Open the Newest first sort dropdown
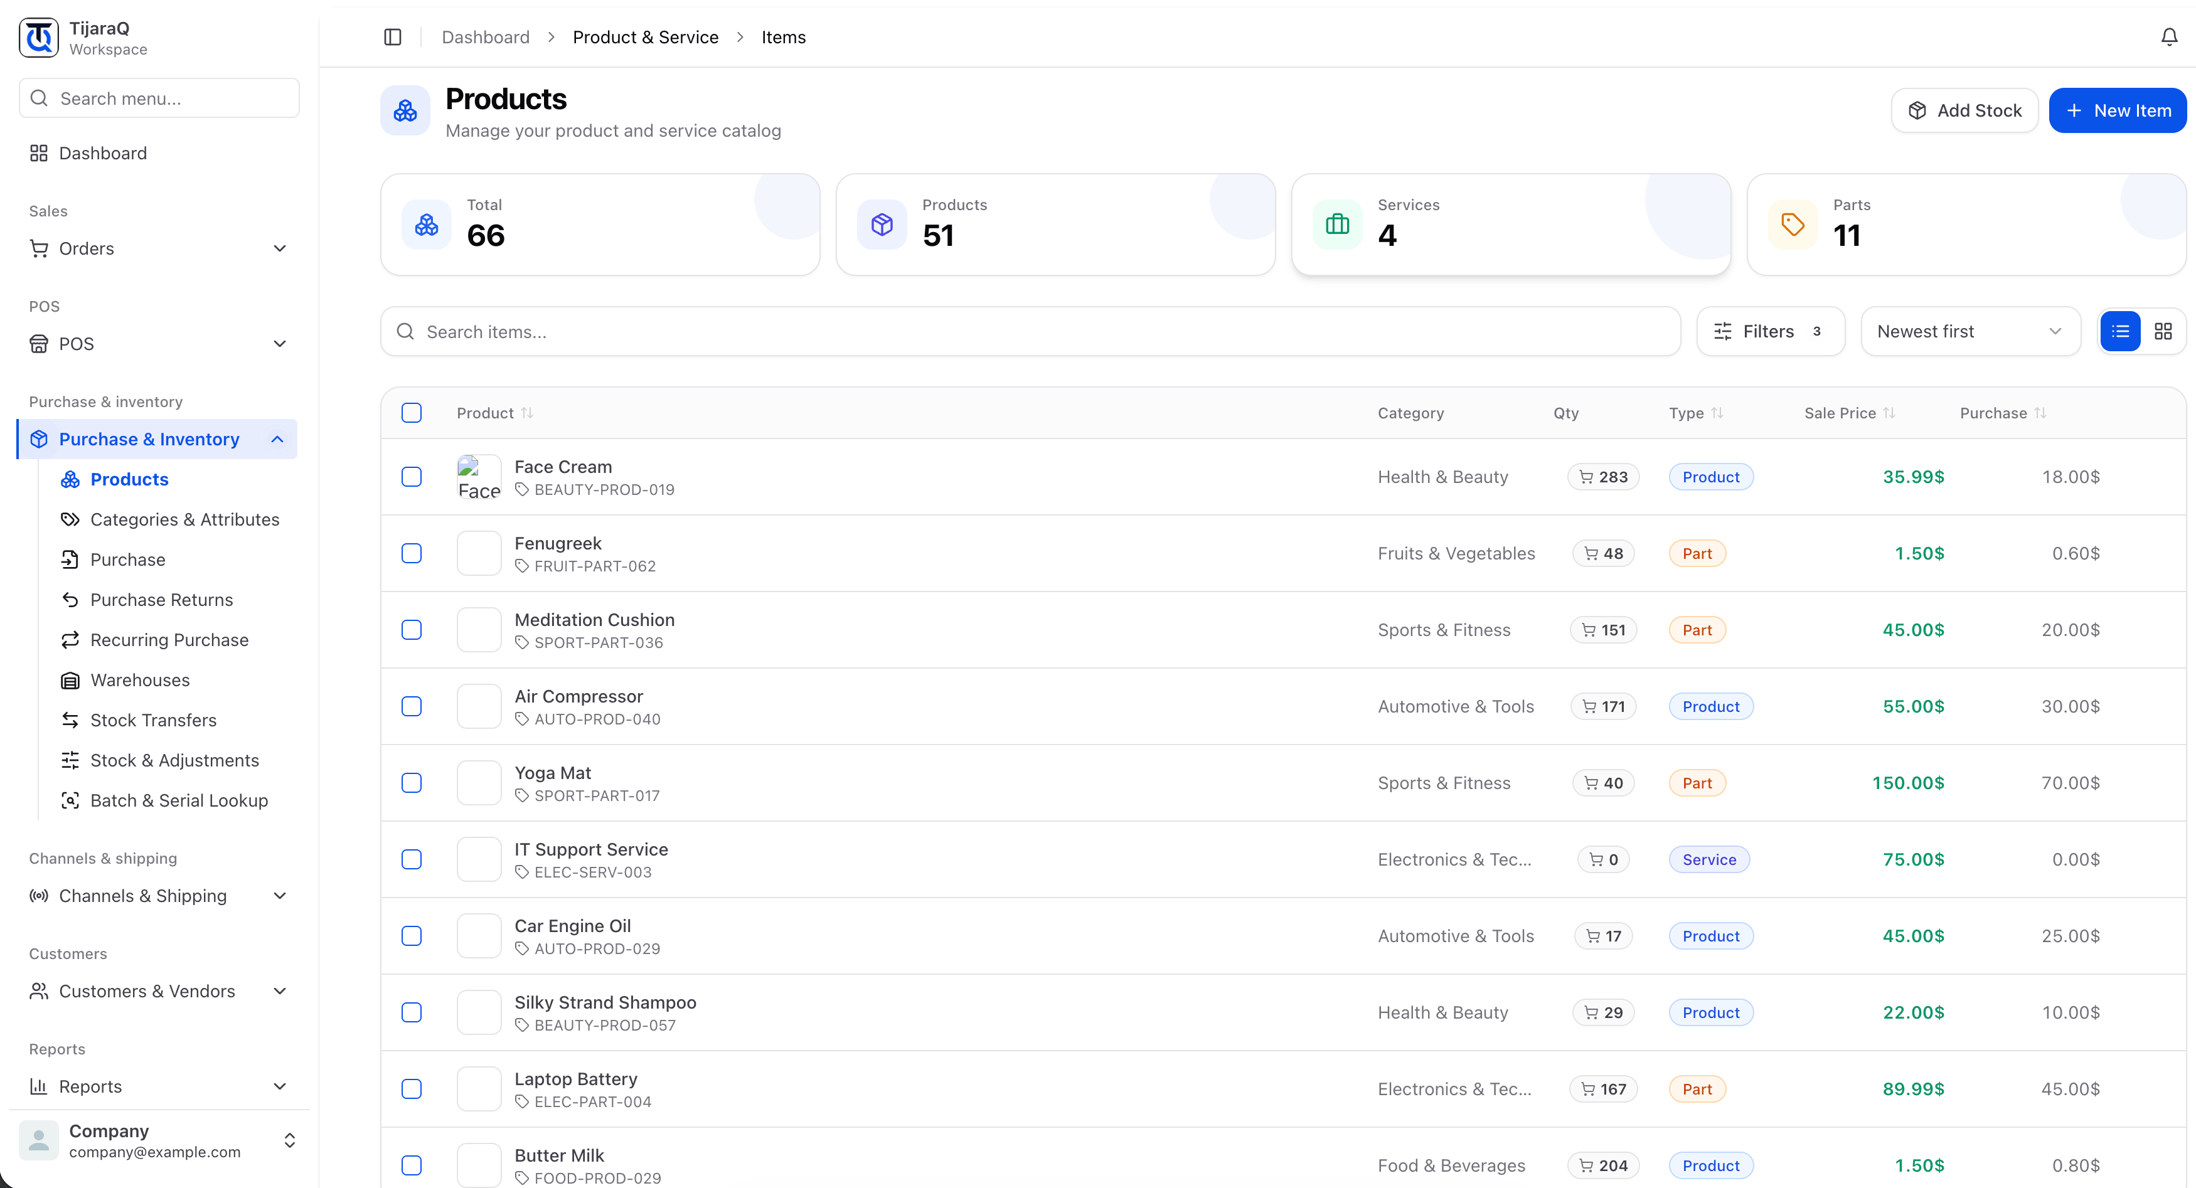Screen dimensions: 2196x1188 1970,332
